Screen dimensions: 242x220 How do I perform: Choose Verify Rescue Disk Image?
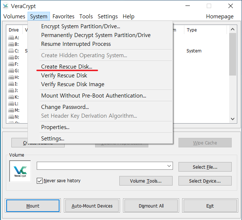point(100,84)
